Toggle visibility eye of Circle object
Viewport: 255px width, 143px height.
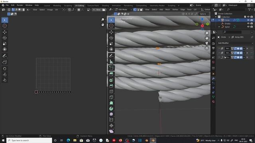pos(248,20)
